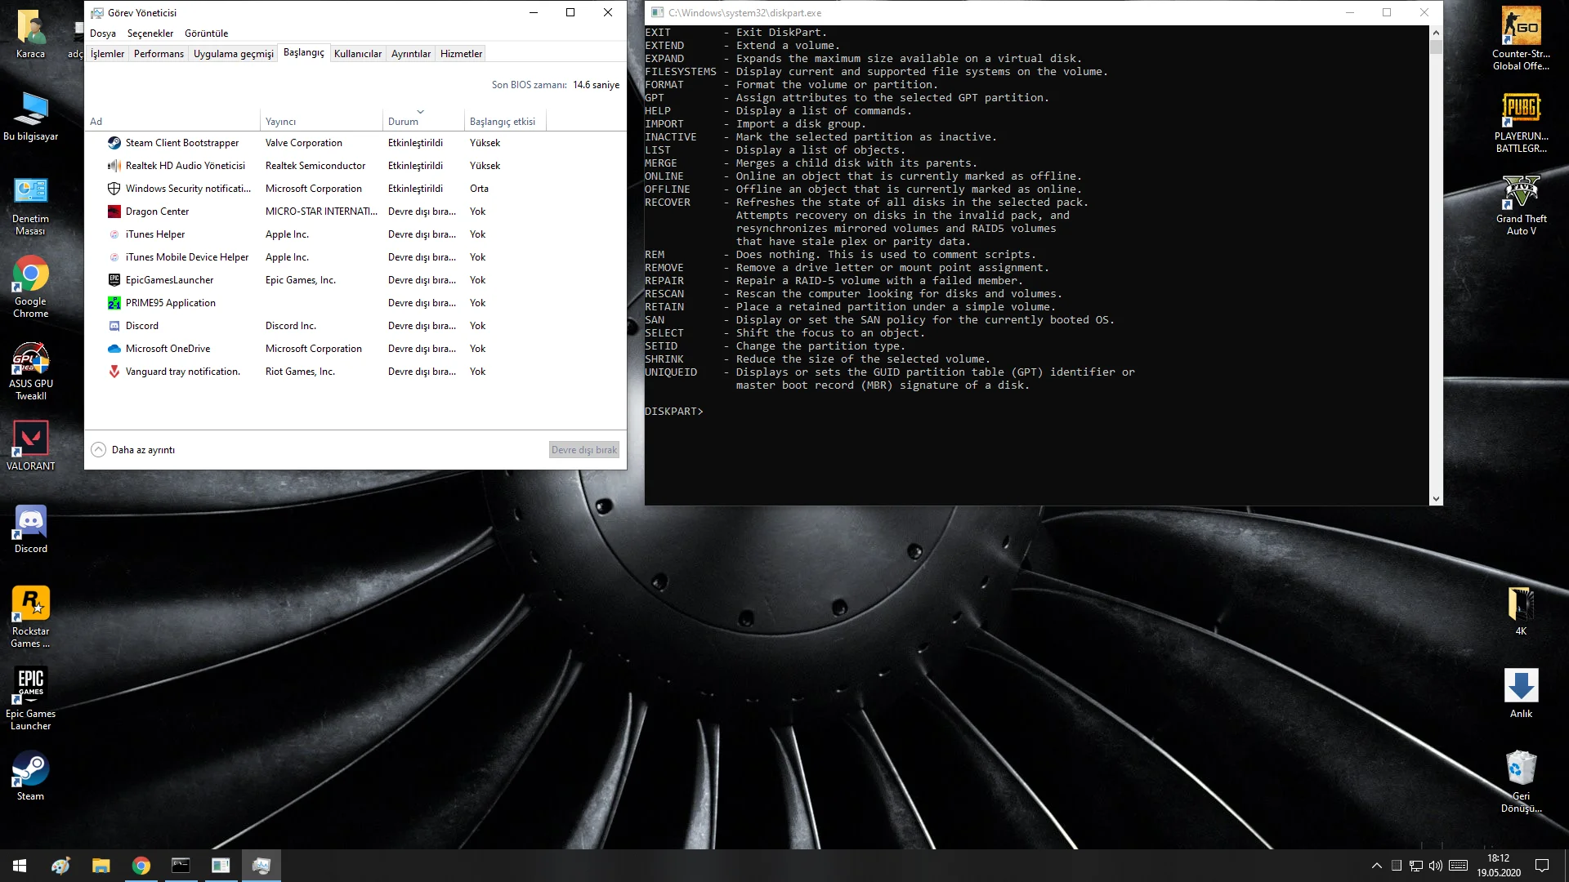Click the Vanguard tray notification icon

114,372
